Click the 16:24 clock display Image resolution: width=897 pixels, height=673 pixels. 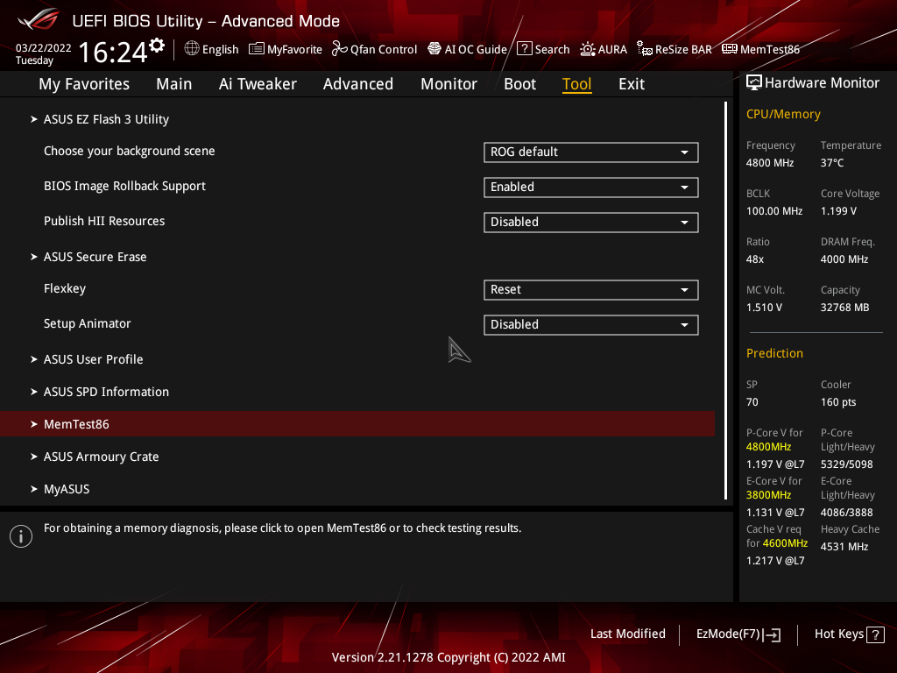[113, 52]
